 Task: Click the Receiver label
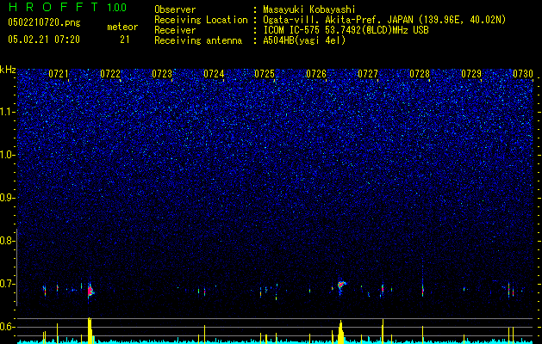[x=175, y=30]
